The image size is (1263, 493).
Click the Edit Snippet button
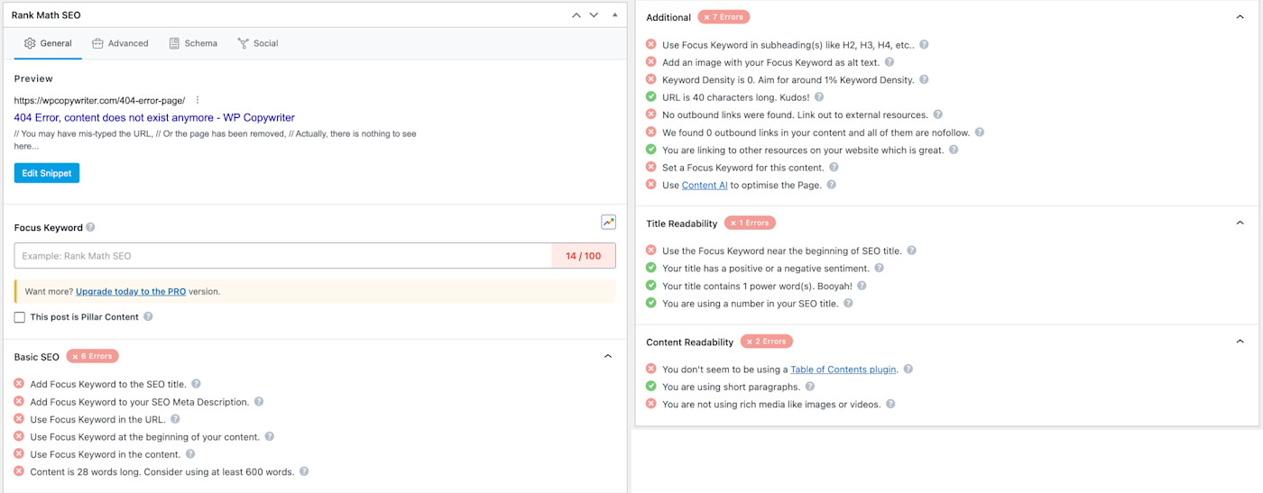[x=47, y=173]
